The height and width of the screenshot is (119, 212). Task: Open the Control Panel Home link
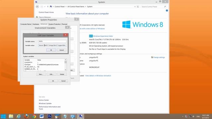pos(46,12)
